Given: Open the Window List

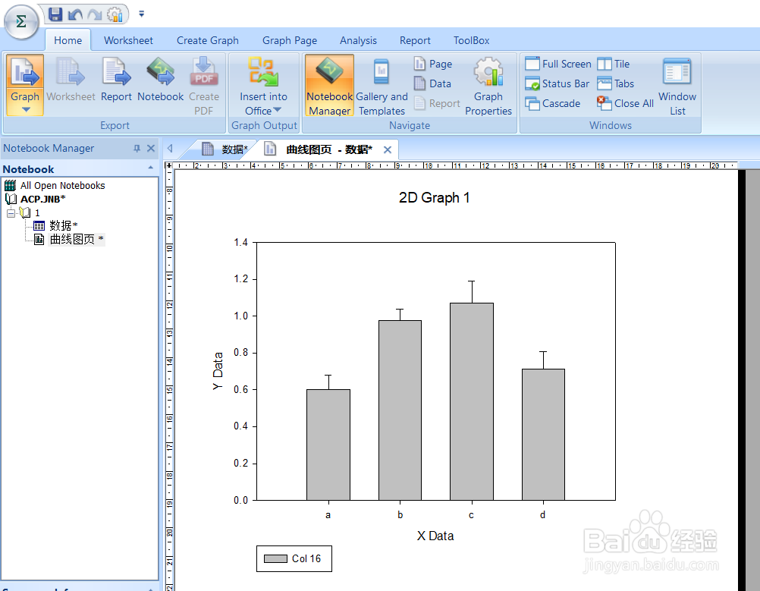Looking at the screenshot, I should tap(677, 86).
